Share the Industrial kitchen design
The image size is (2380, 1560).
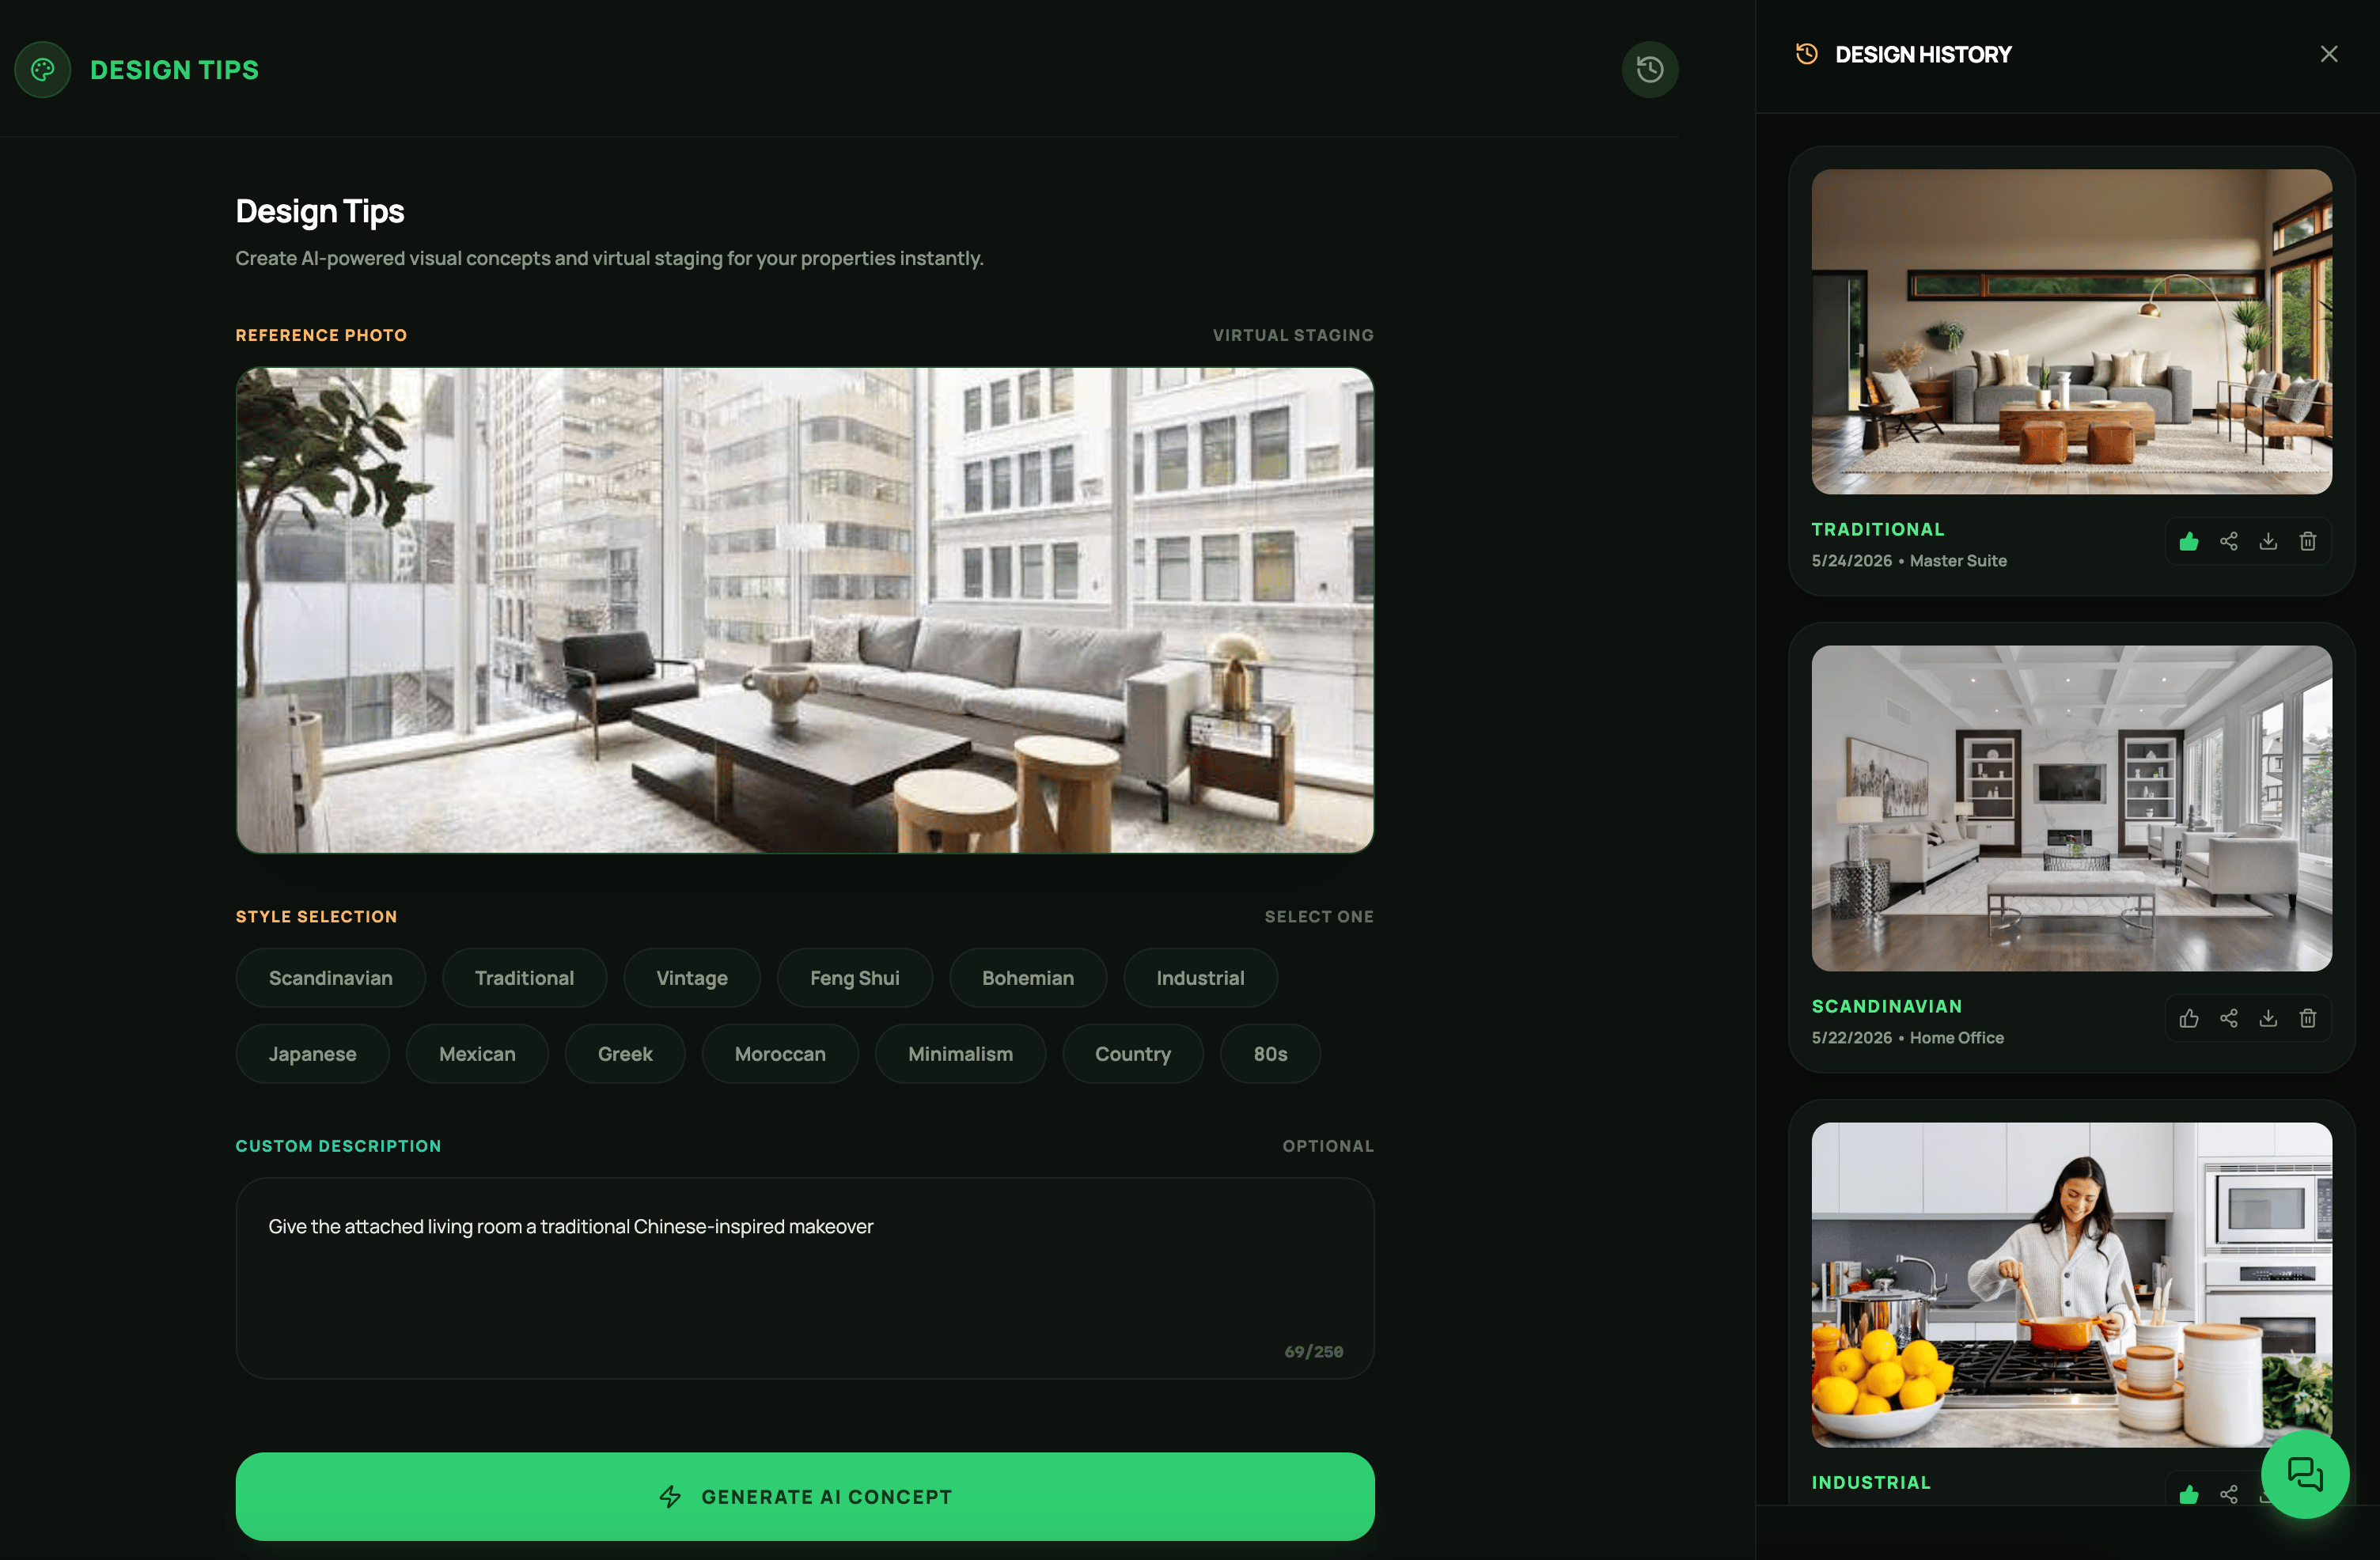tap(2228, 1494)
